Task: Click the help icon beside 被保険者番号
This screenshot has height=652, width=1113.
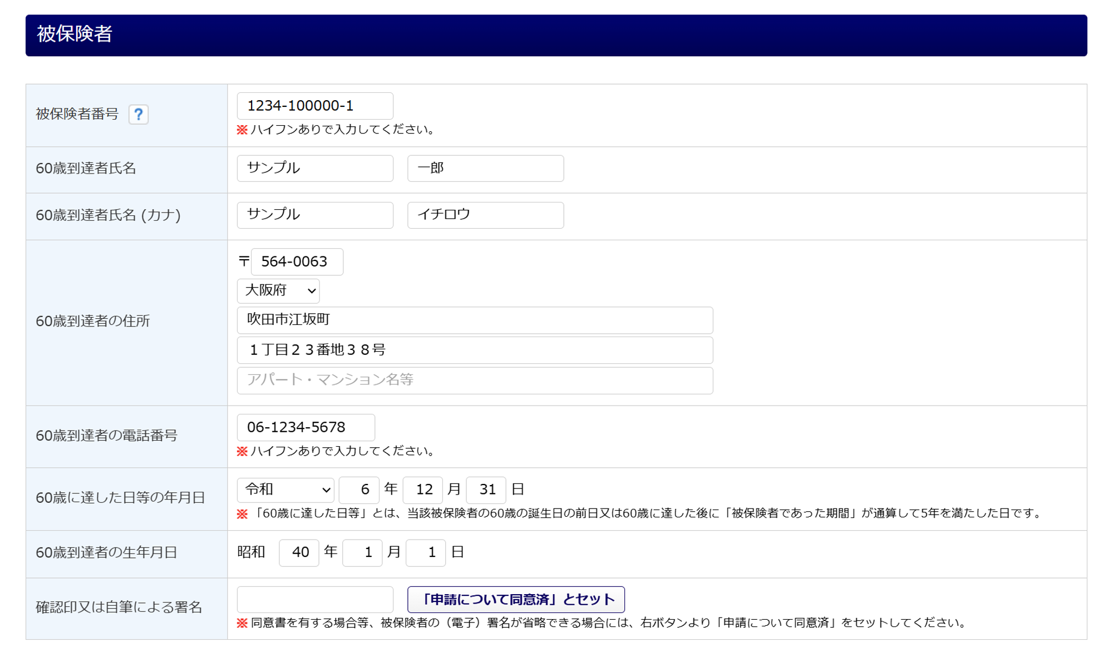Action: tap(138, 115)
